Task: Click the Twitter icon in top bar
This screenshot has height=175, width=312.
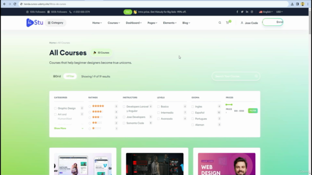Action: tap(242, 12)
